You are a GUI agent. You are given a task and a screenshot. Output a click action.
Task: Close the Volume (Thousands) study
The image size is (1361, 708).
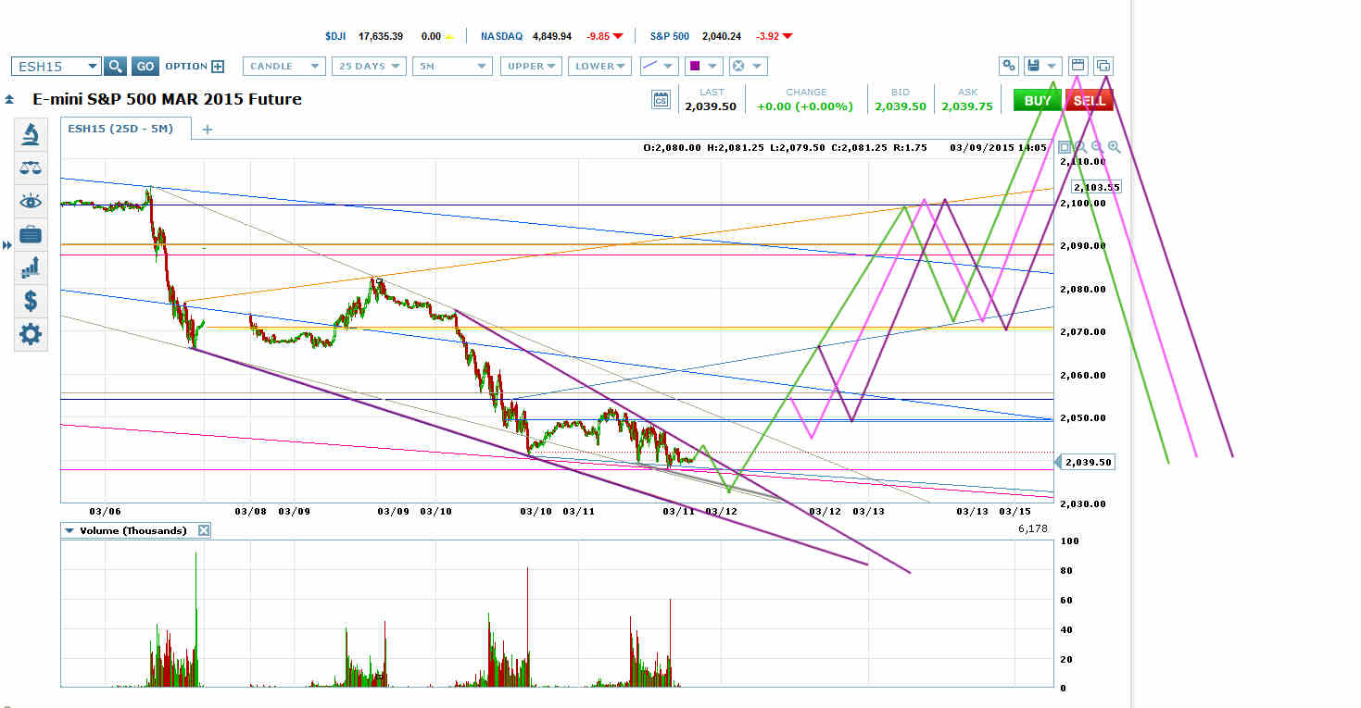pos(204,530)
